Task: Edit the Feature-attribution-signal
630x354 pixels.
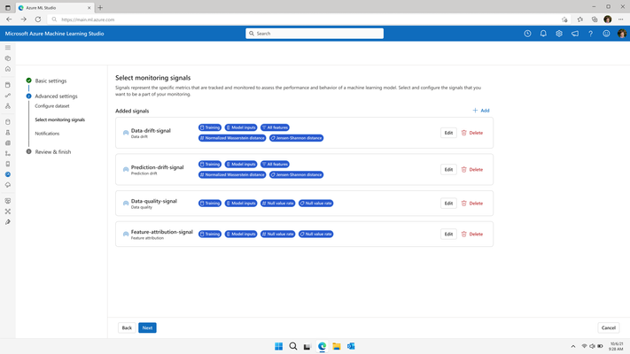Action: (448, 234)
